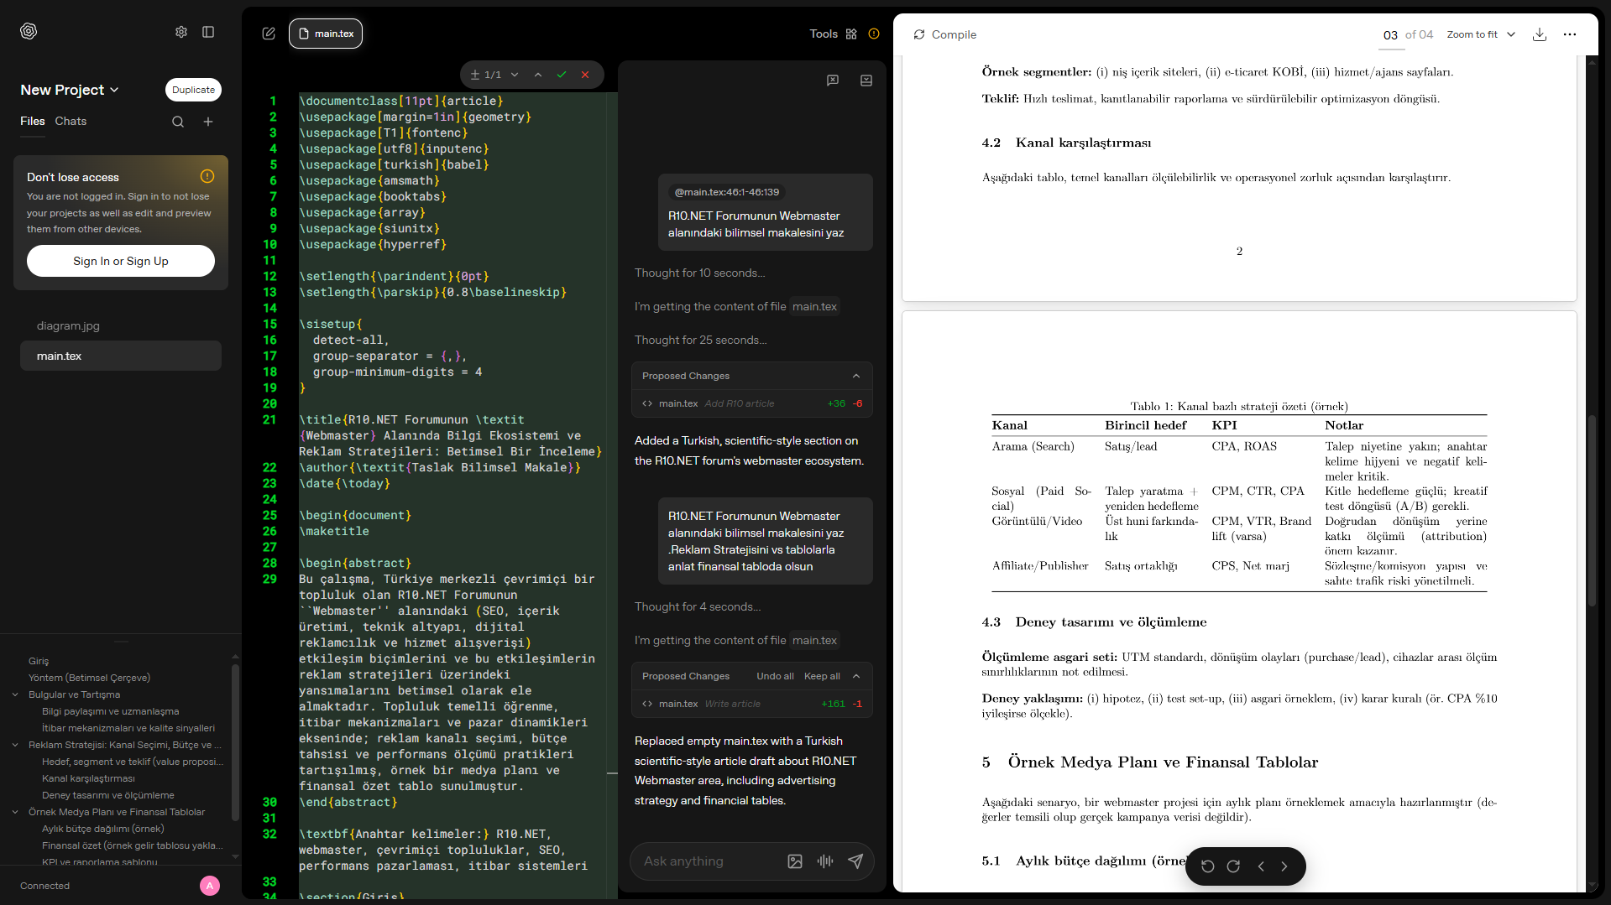This screenshot has width=1611, height=905.
Task: Go to Aylık bütçe dağılımı (örnek) outline item
Action: pyautogui.click(x=102, y=829)
